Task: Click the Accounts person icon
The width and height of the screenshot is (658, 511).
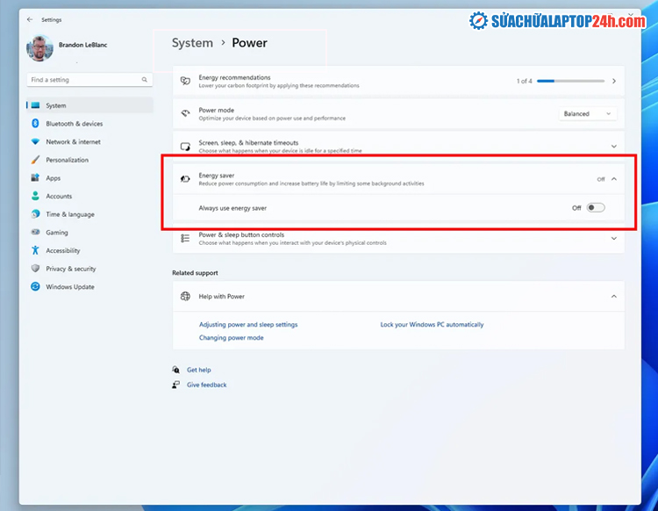Action: (x=35, y=196)
